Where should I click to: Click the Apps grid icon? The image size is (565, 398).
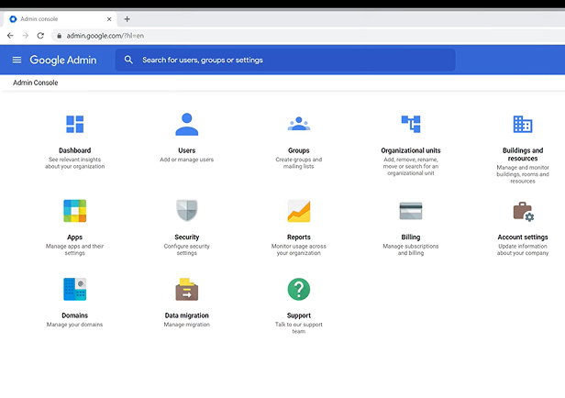tap(74, 211)
